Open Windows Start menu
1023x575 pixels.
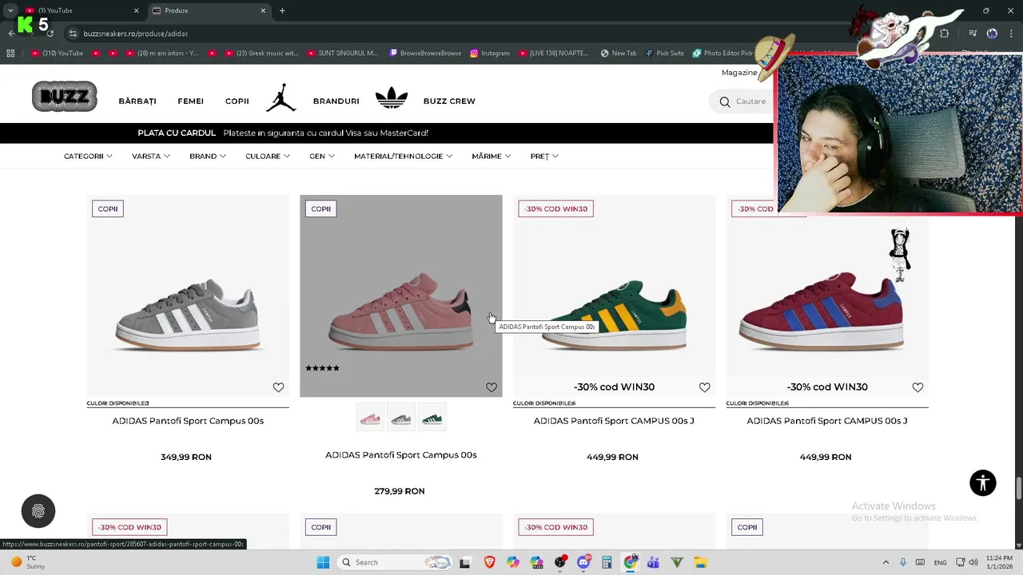pyautogui.click(x=323, y=562)
